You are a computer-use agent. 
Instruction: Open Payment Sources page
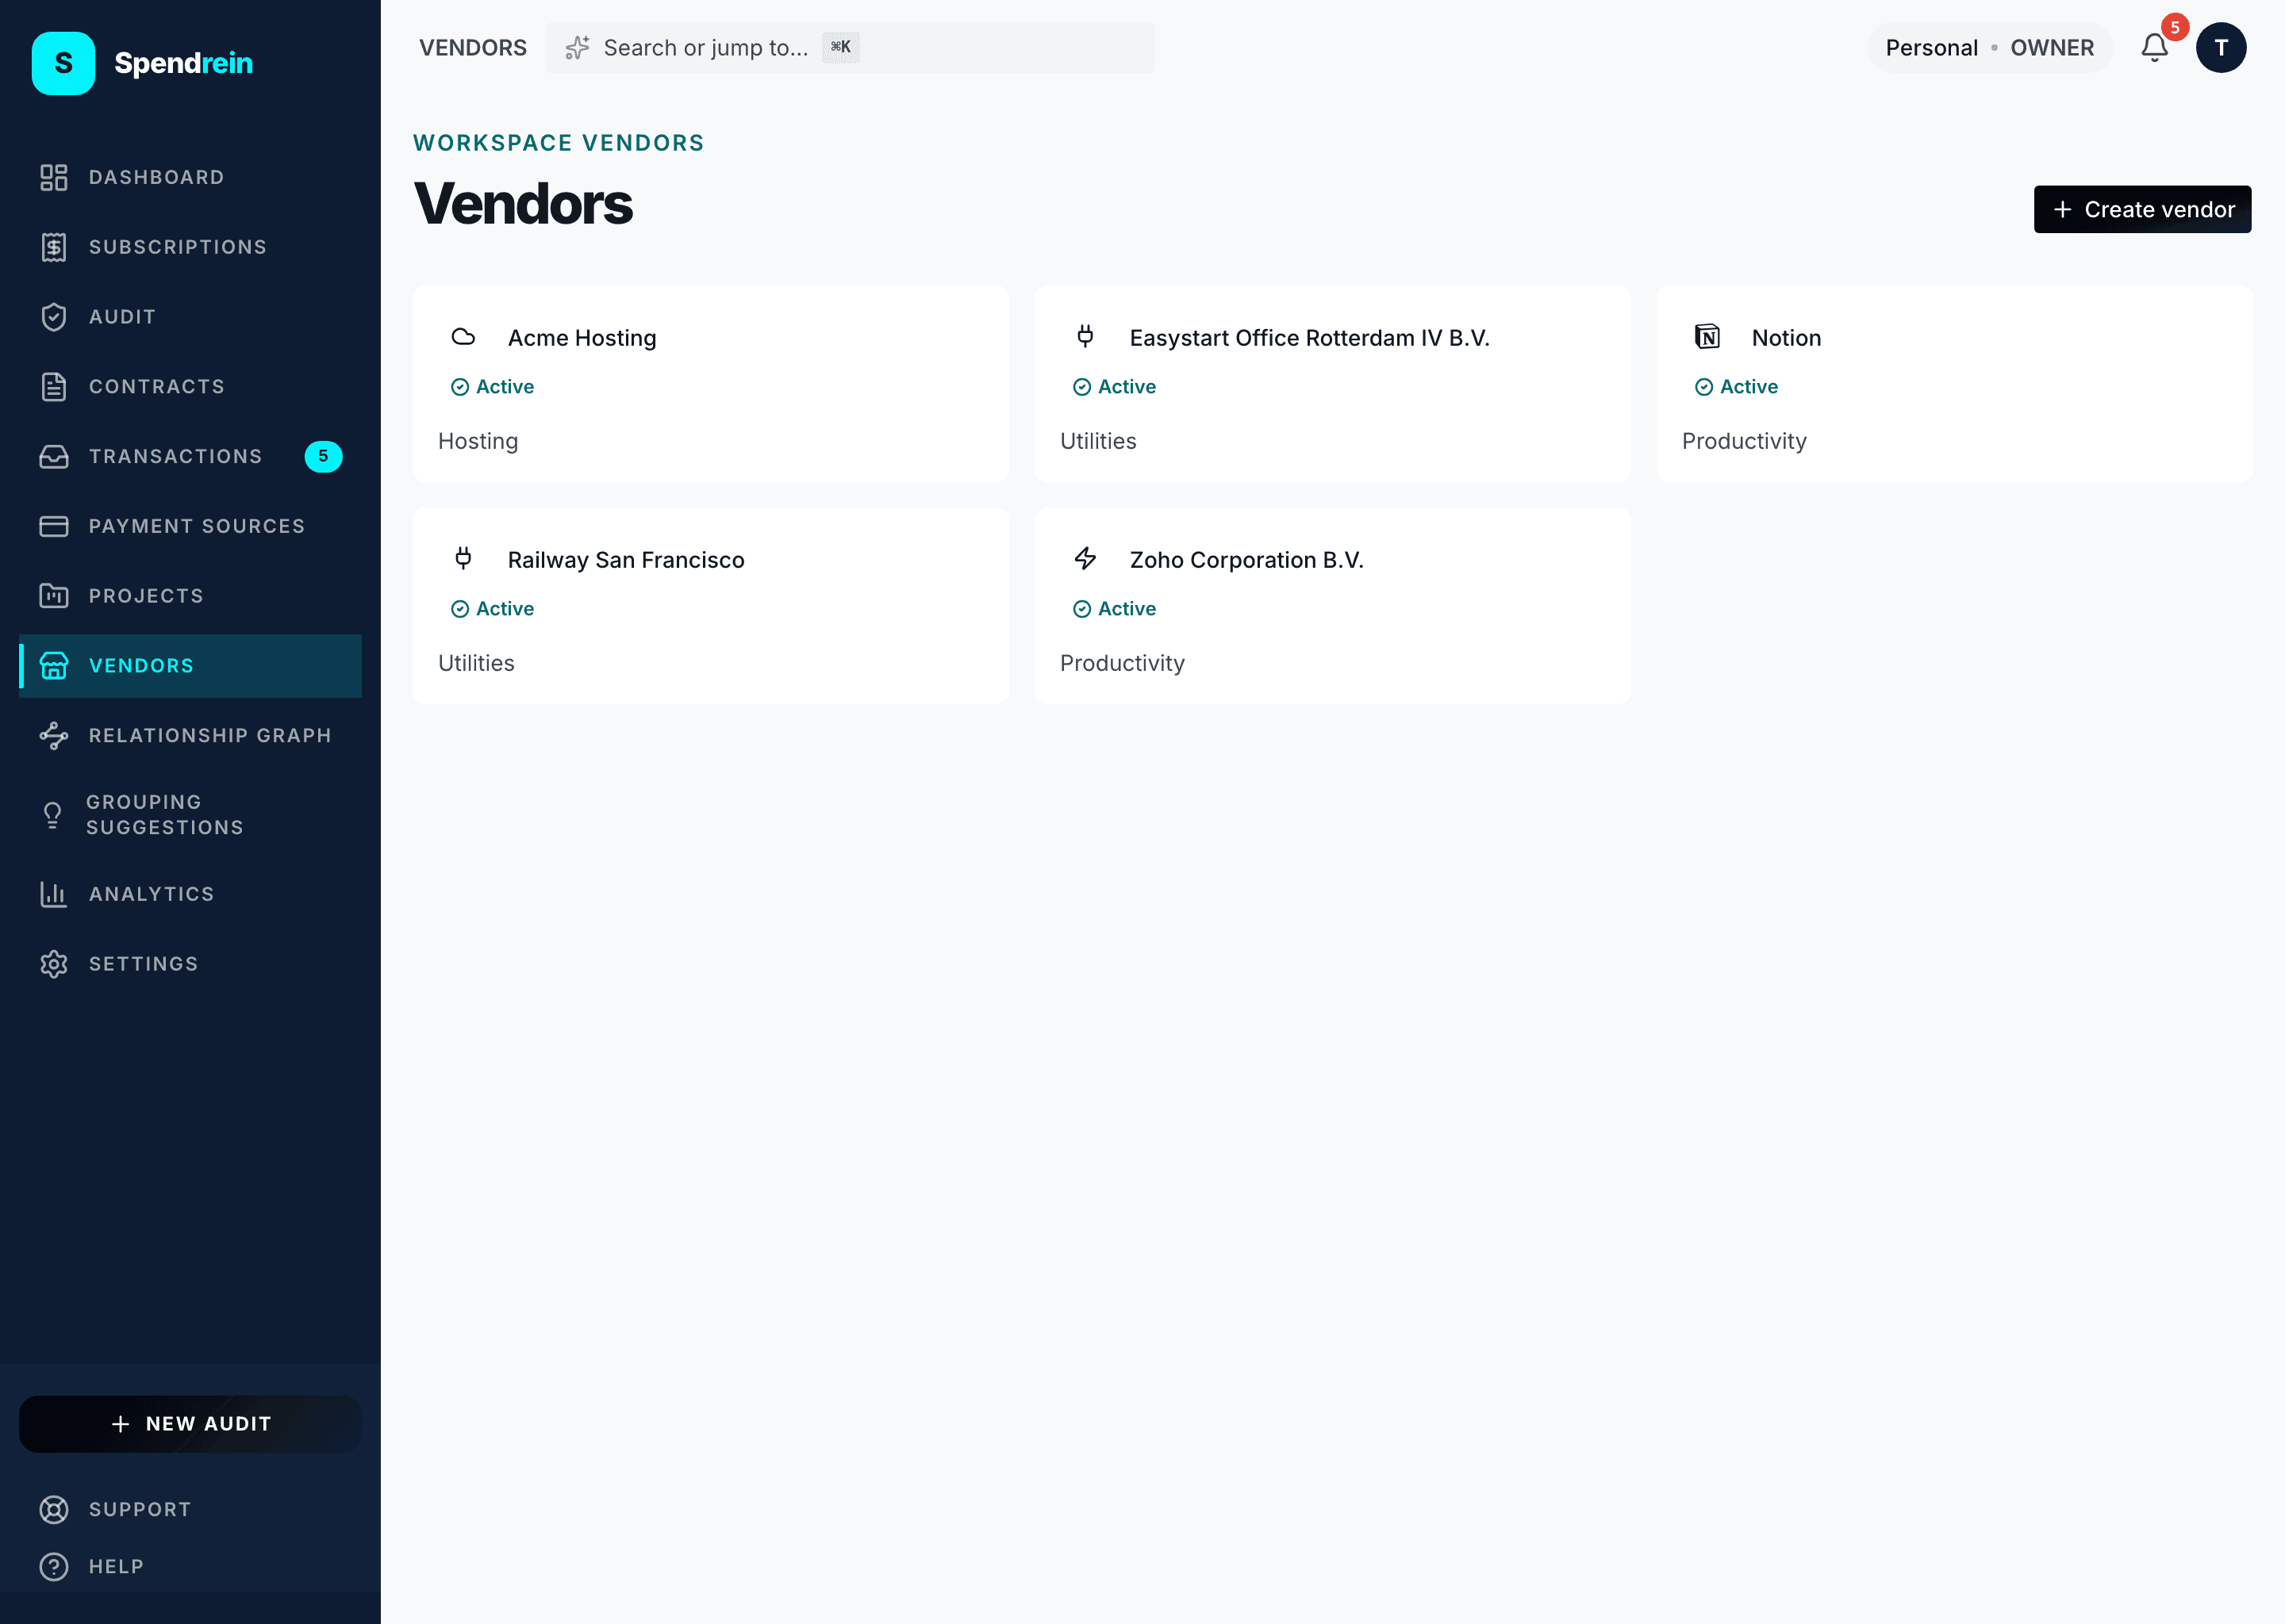tap(190, 526)
